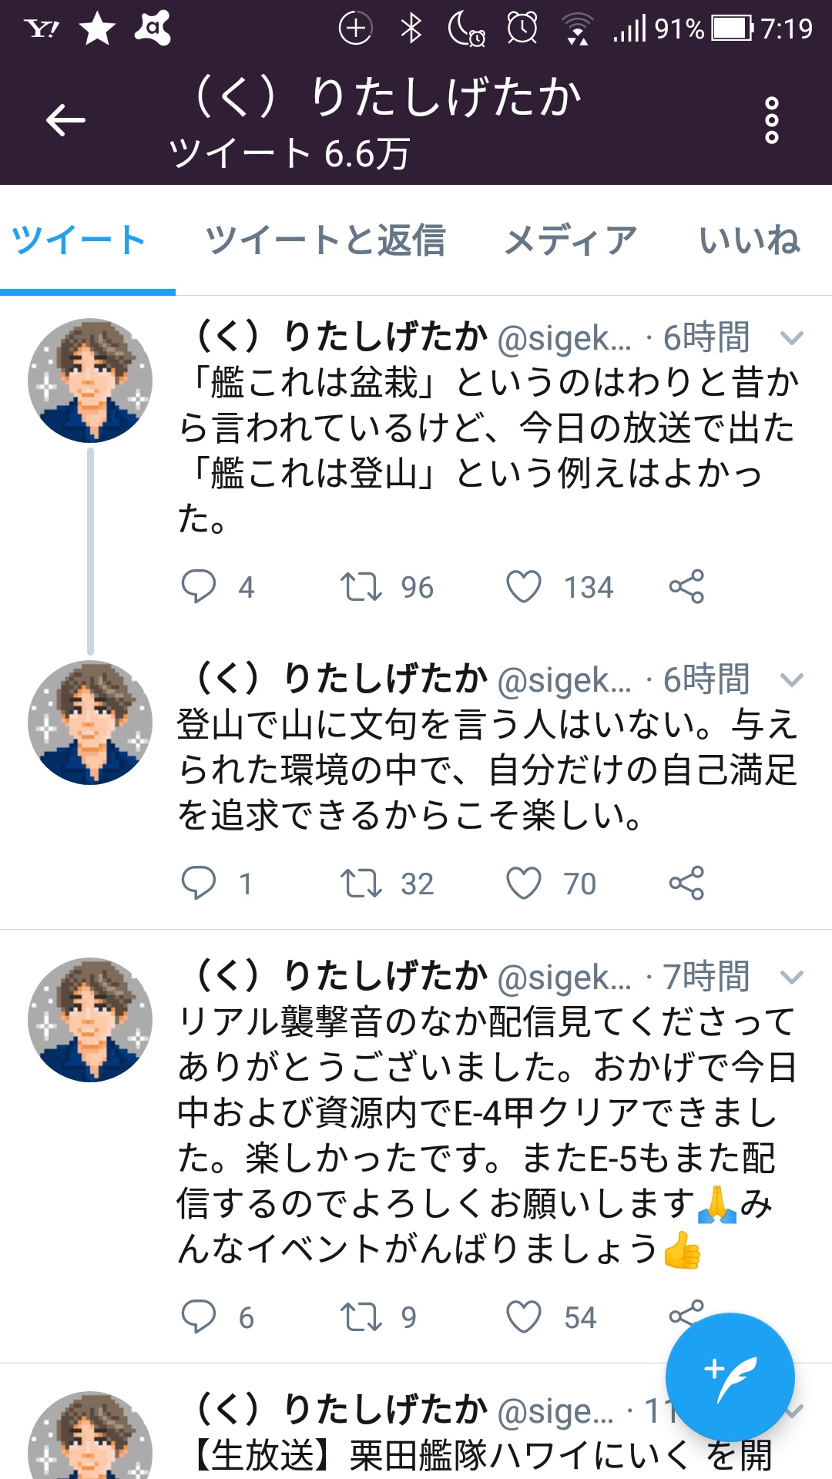Open the 7時間 tweet's dropdown arrow
The height and width of the screenshot is (1479, 832).
pos(791,977)
